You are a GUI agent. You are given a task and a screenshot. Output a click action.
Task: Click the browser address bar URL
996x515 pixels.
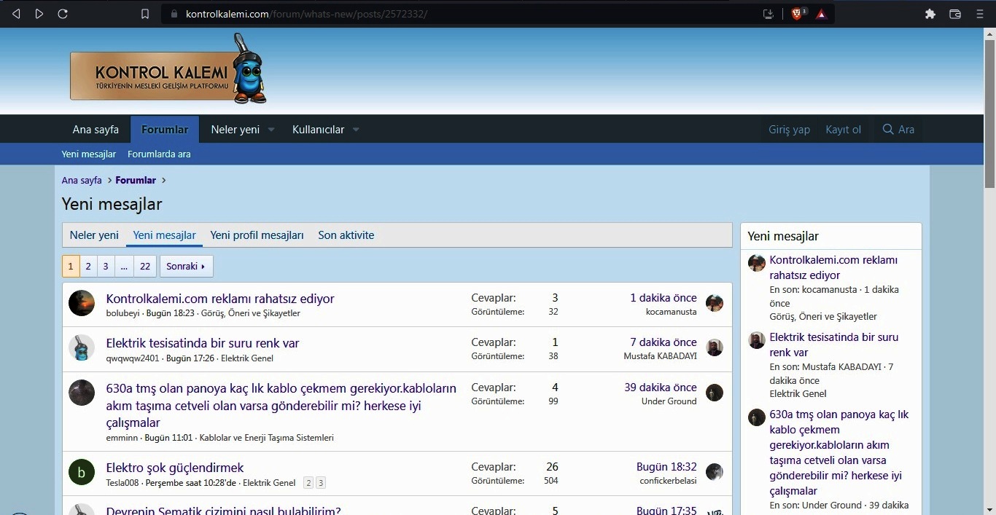306,14
